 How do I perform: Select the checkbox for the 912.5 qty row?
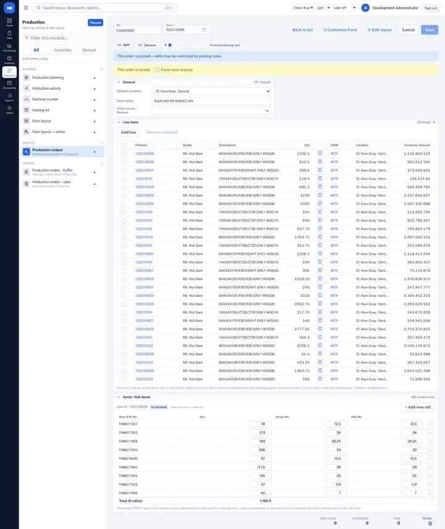124,162
